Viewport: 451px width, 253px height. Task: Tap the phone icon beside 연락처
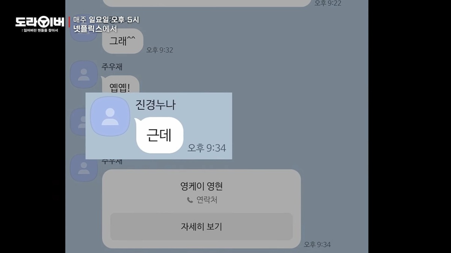[190, 200]
